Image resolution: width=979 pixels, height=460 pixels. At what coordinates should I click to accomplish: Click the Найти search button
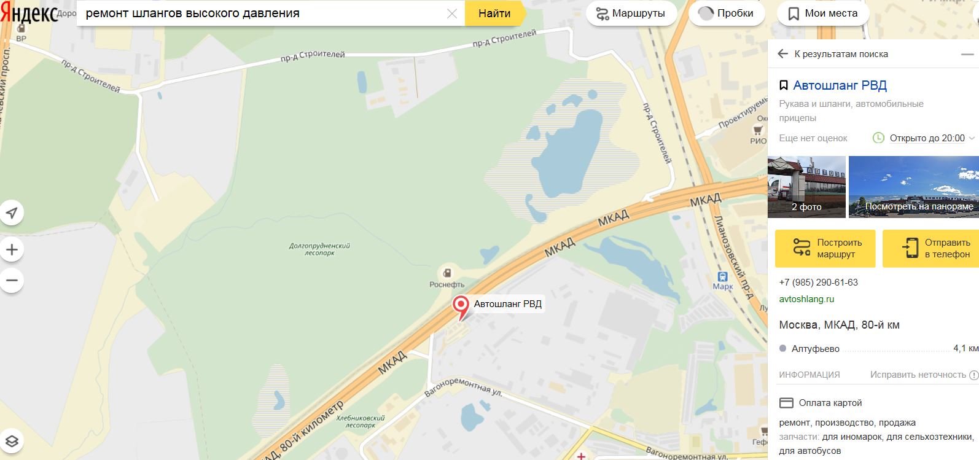tap(494, 14)
